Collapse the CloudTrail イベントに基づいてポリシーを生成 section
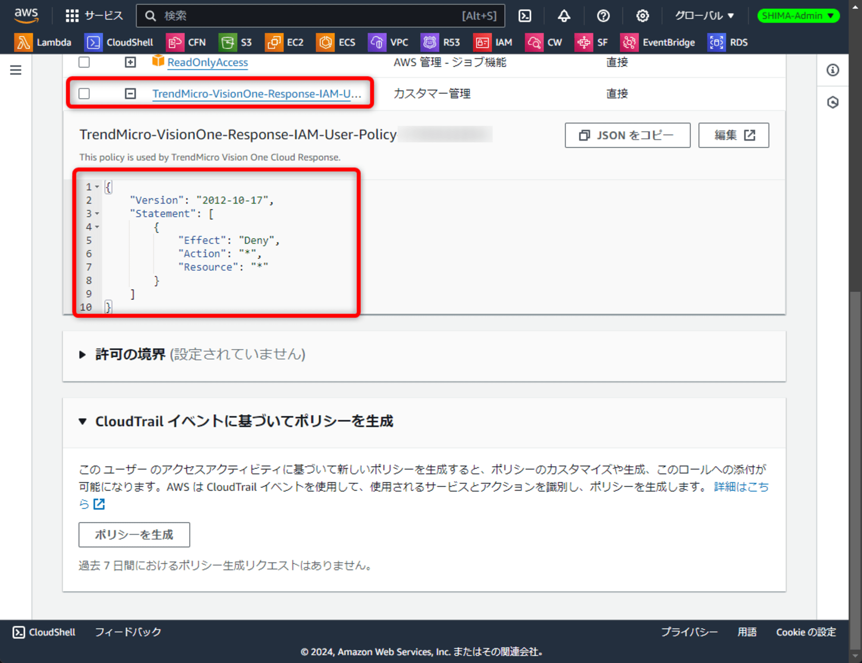Screen dimensions: 862x663 click(82, 421)
